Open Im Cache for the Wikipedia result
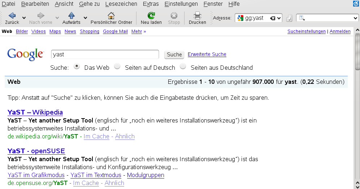360x189 pixels. pos(96,136)
